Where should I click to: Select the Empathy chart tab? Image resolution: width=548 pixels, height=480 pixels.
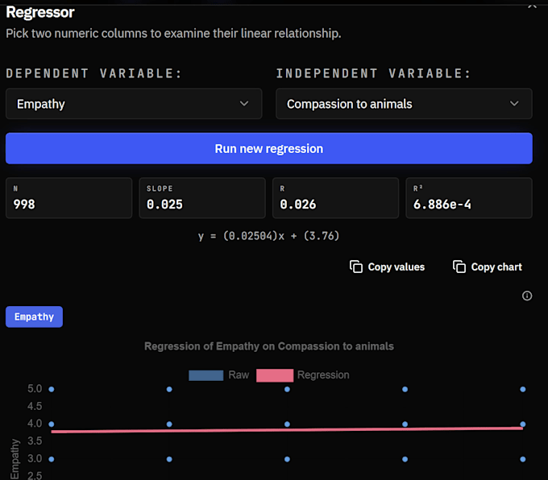pos(34,317)
